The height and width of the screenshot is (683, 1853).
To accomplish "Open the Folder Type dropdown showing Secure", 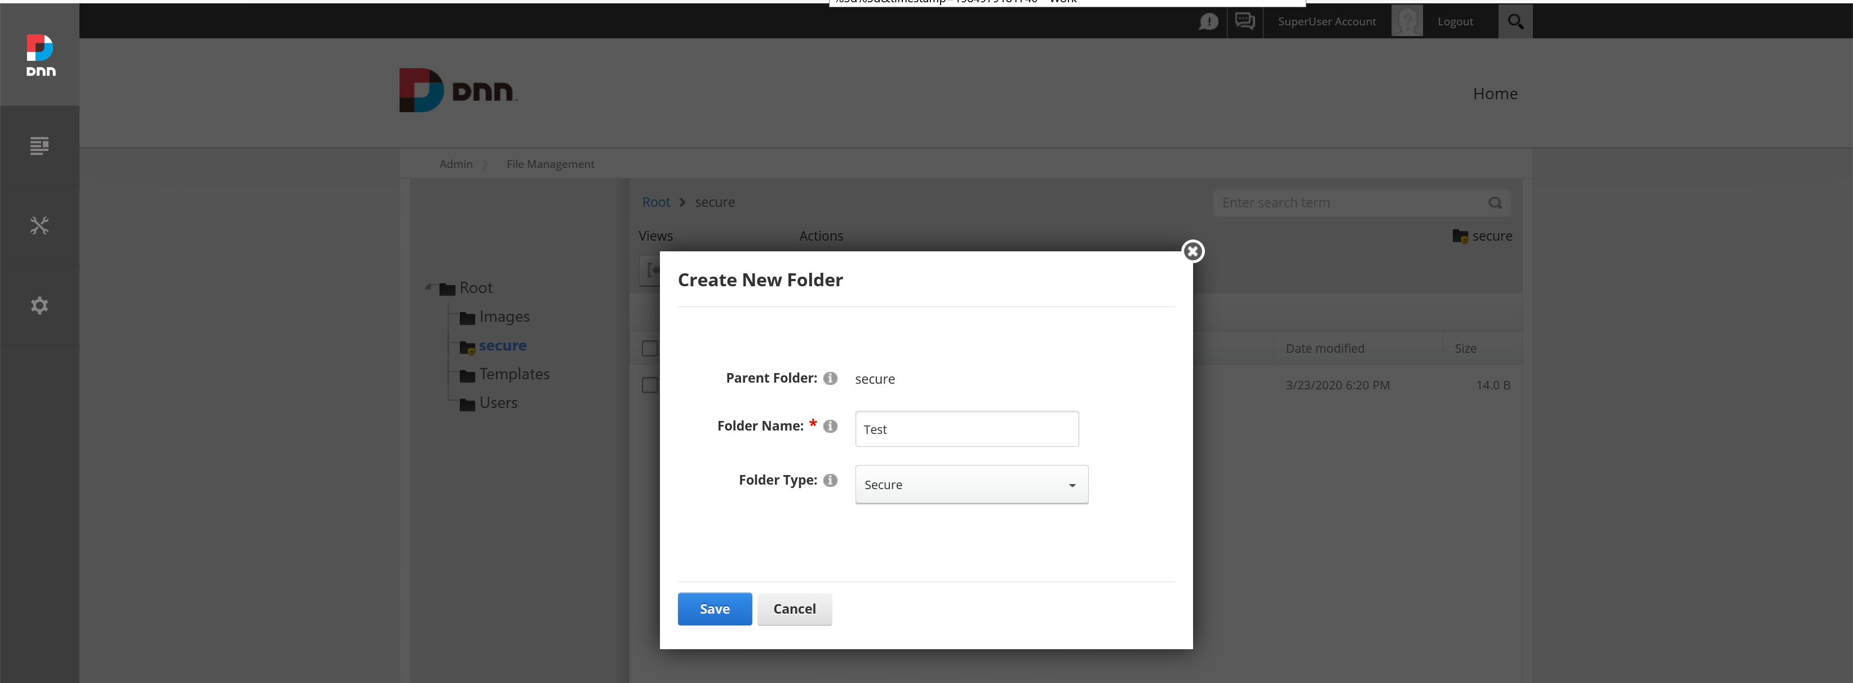I will coord(970,484).
